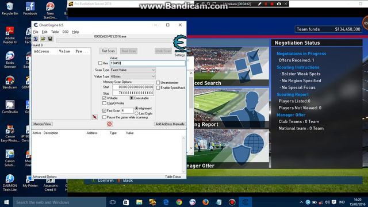Click Add Address Manually button
Screen dimensions: 368x207
170,124
